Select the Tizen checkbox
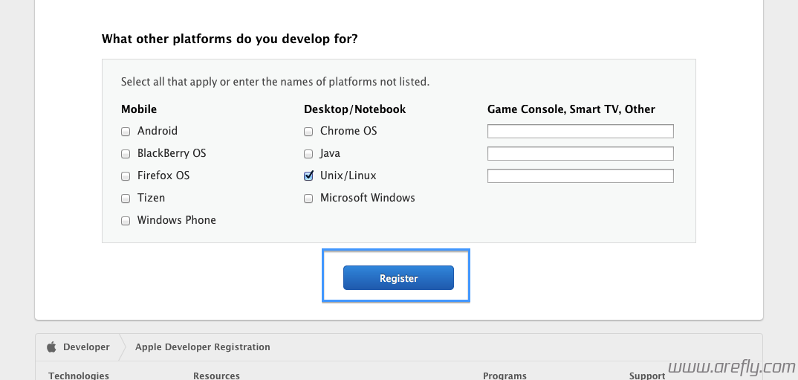This screenshot has height=380, width=798. [x=125, y=199]
